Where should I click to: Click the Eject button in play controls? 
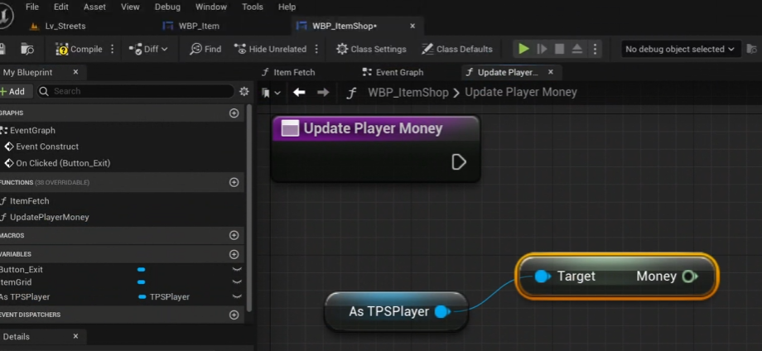(576, 49)
